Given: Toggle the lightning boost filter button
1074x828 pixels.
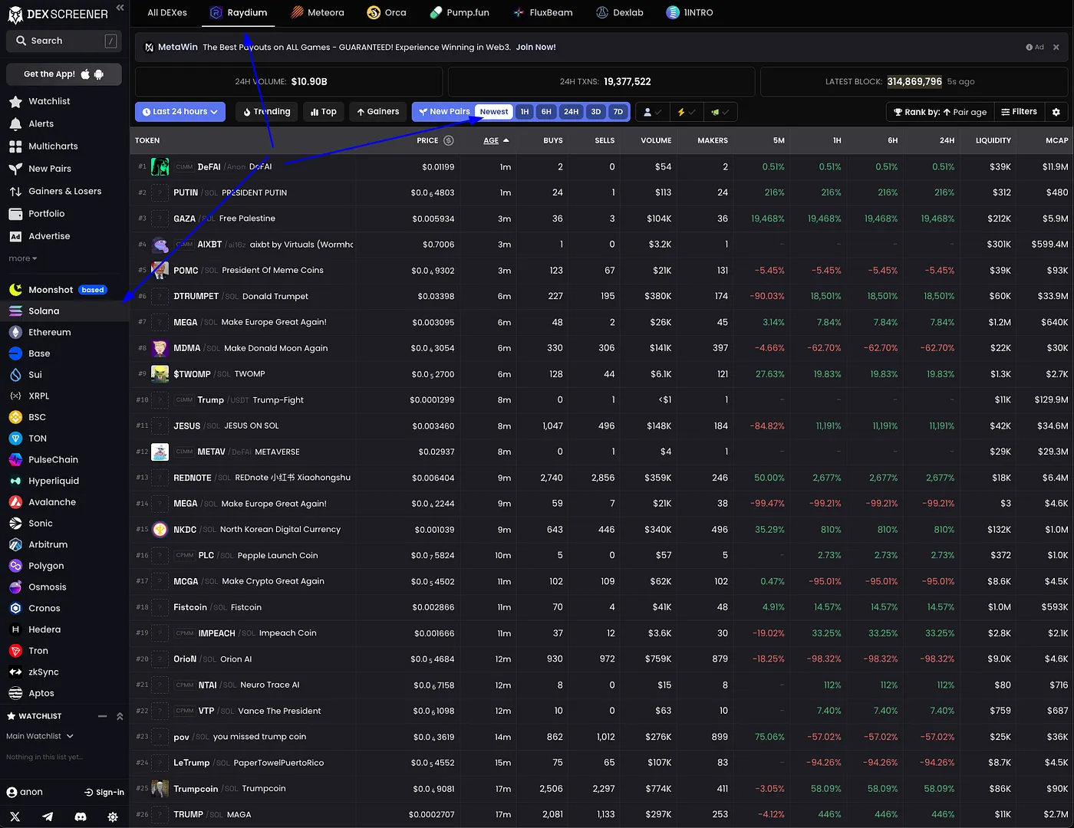Looking at the screenshot, I should click(x=686, y=112).
